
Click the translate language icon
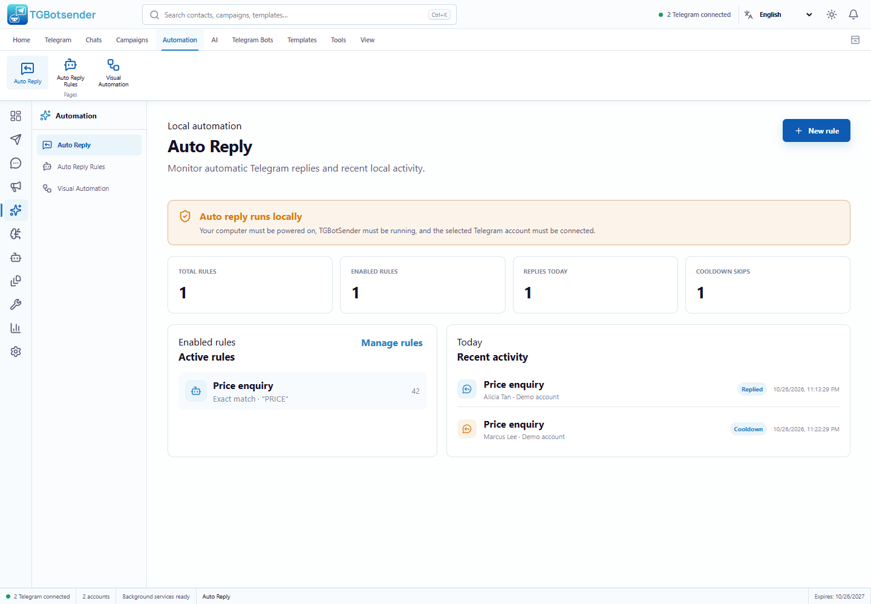click(748, 14)
